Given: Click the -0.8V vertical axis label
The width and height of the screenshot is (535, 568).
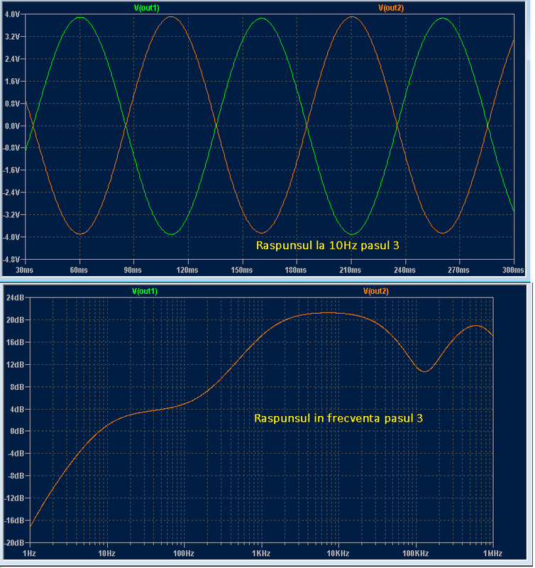Looking at the screenshot, I should point(11,148).
